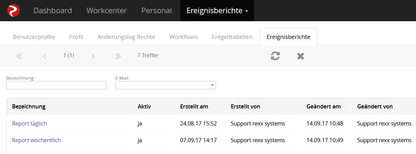
Task: Switch to the Entgelttabellen tab
Action: 232,37
